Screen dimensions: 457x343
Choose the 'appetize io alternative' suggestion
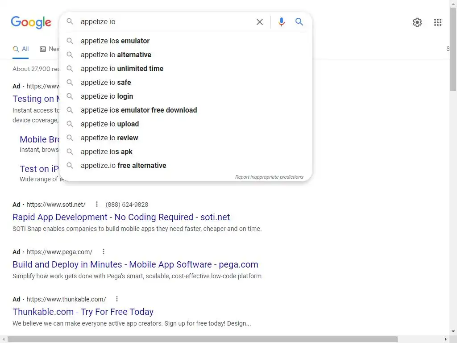116,55
